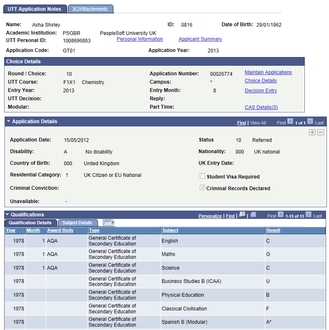Collapse the Application Details section
329x330 pixels.
pyautogui.click(x=8, y=121)
